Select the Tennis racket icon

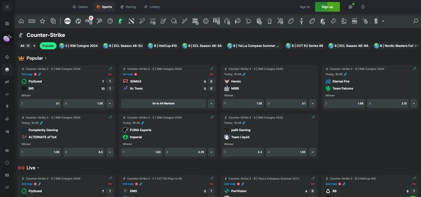tap(100, 21)
